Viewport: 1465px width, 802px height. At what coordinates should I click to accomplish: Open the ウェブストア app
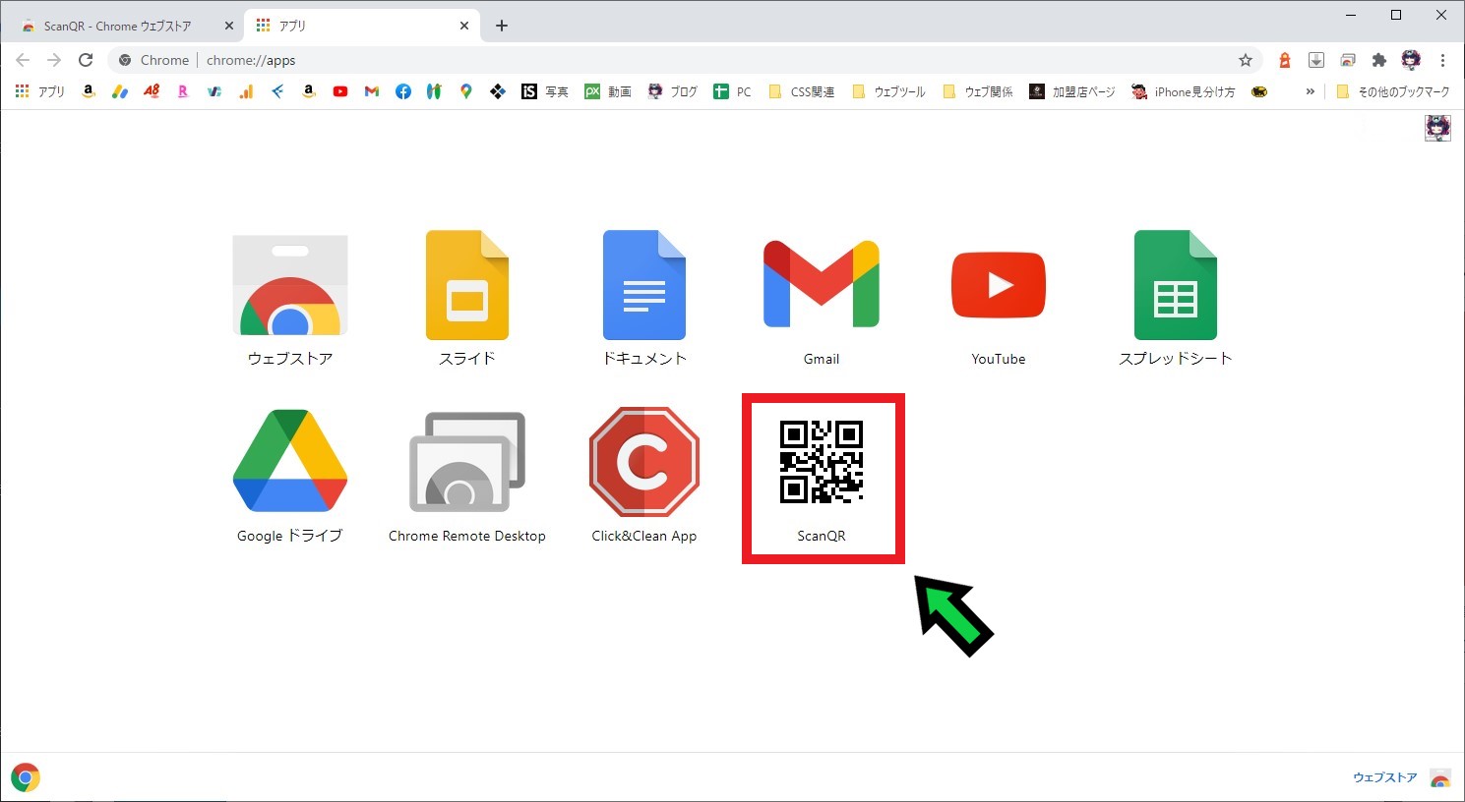[x=289, y=285]
